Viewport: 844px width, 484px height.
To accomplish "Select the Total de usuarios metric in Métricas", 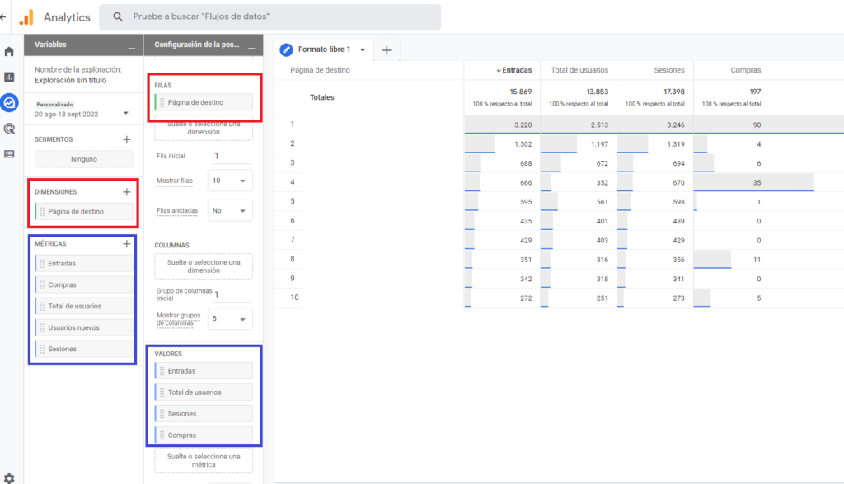I will pos(84,307).
